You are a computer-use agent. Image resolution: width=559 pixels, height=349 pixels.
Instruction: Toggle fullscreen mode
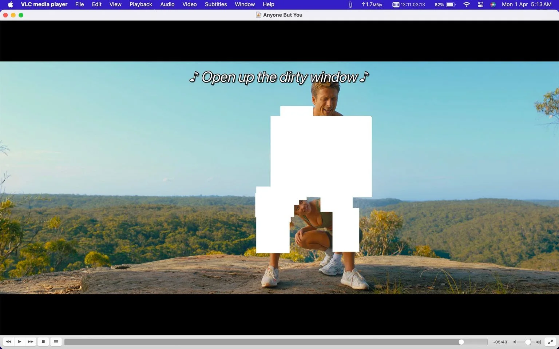click(550, 342)
